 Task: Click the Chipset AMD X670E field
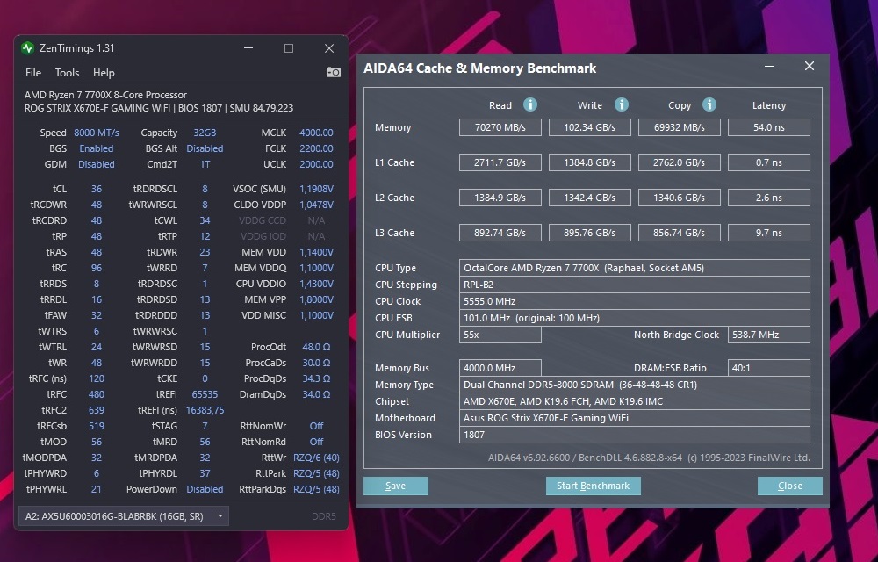[635, 401]
